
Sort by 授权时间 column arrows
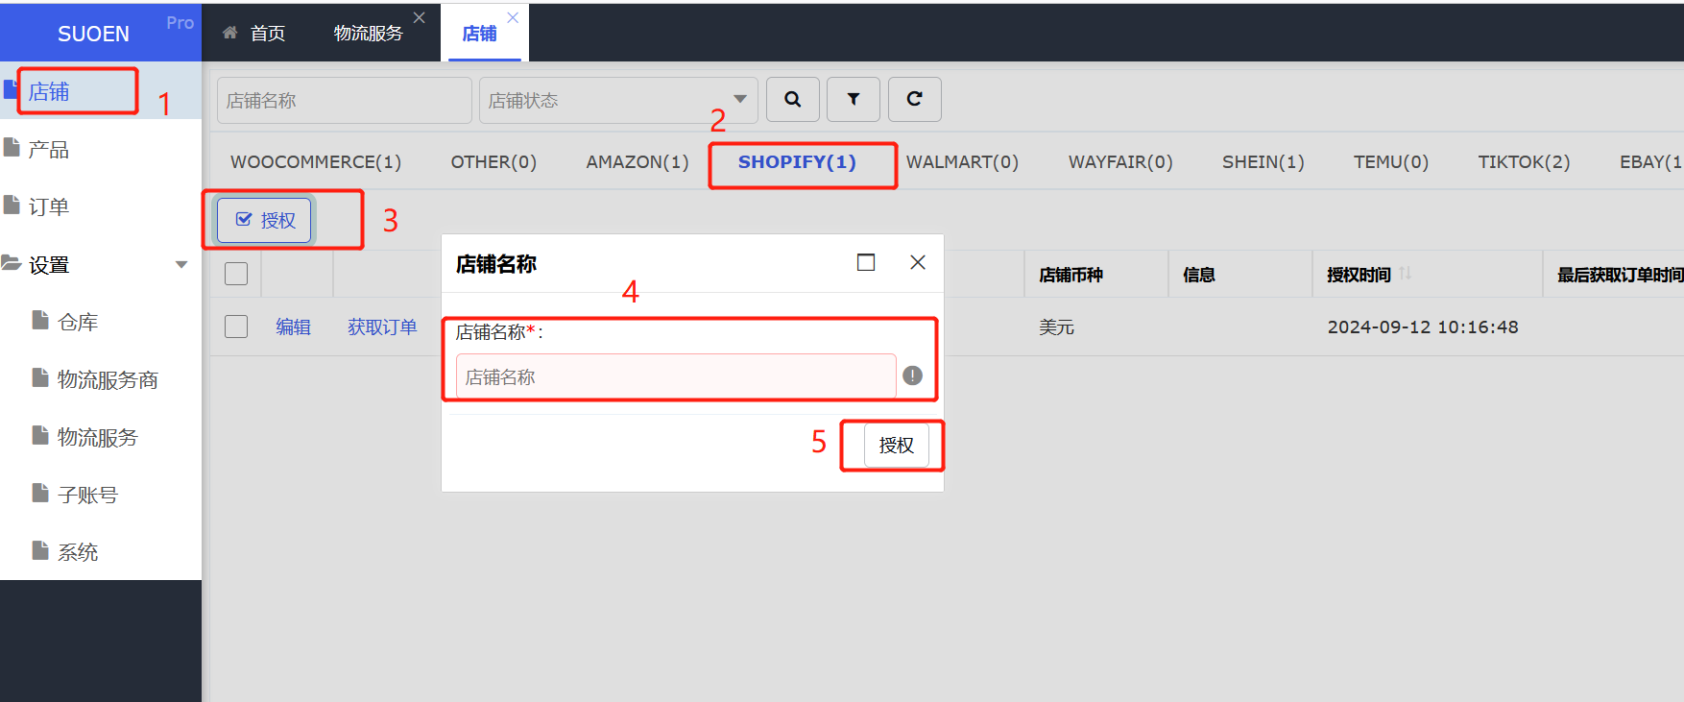click(1406, 274)
